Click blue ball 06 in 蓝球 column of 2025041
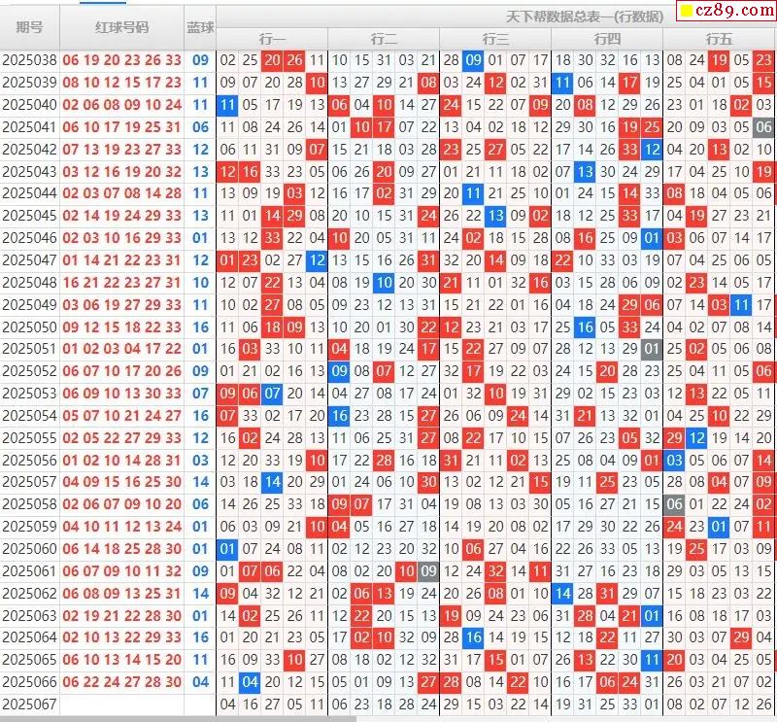The height and width of the screenshot is (722, 777). coord(200,127)
